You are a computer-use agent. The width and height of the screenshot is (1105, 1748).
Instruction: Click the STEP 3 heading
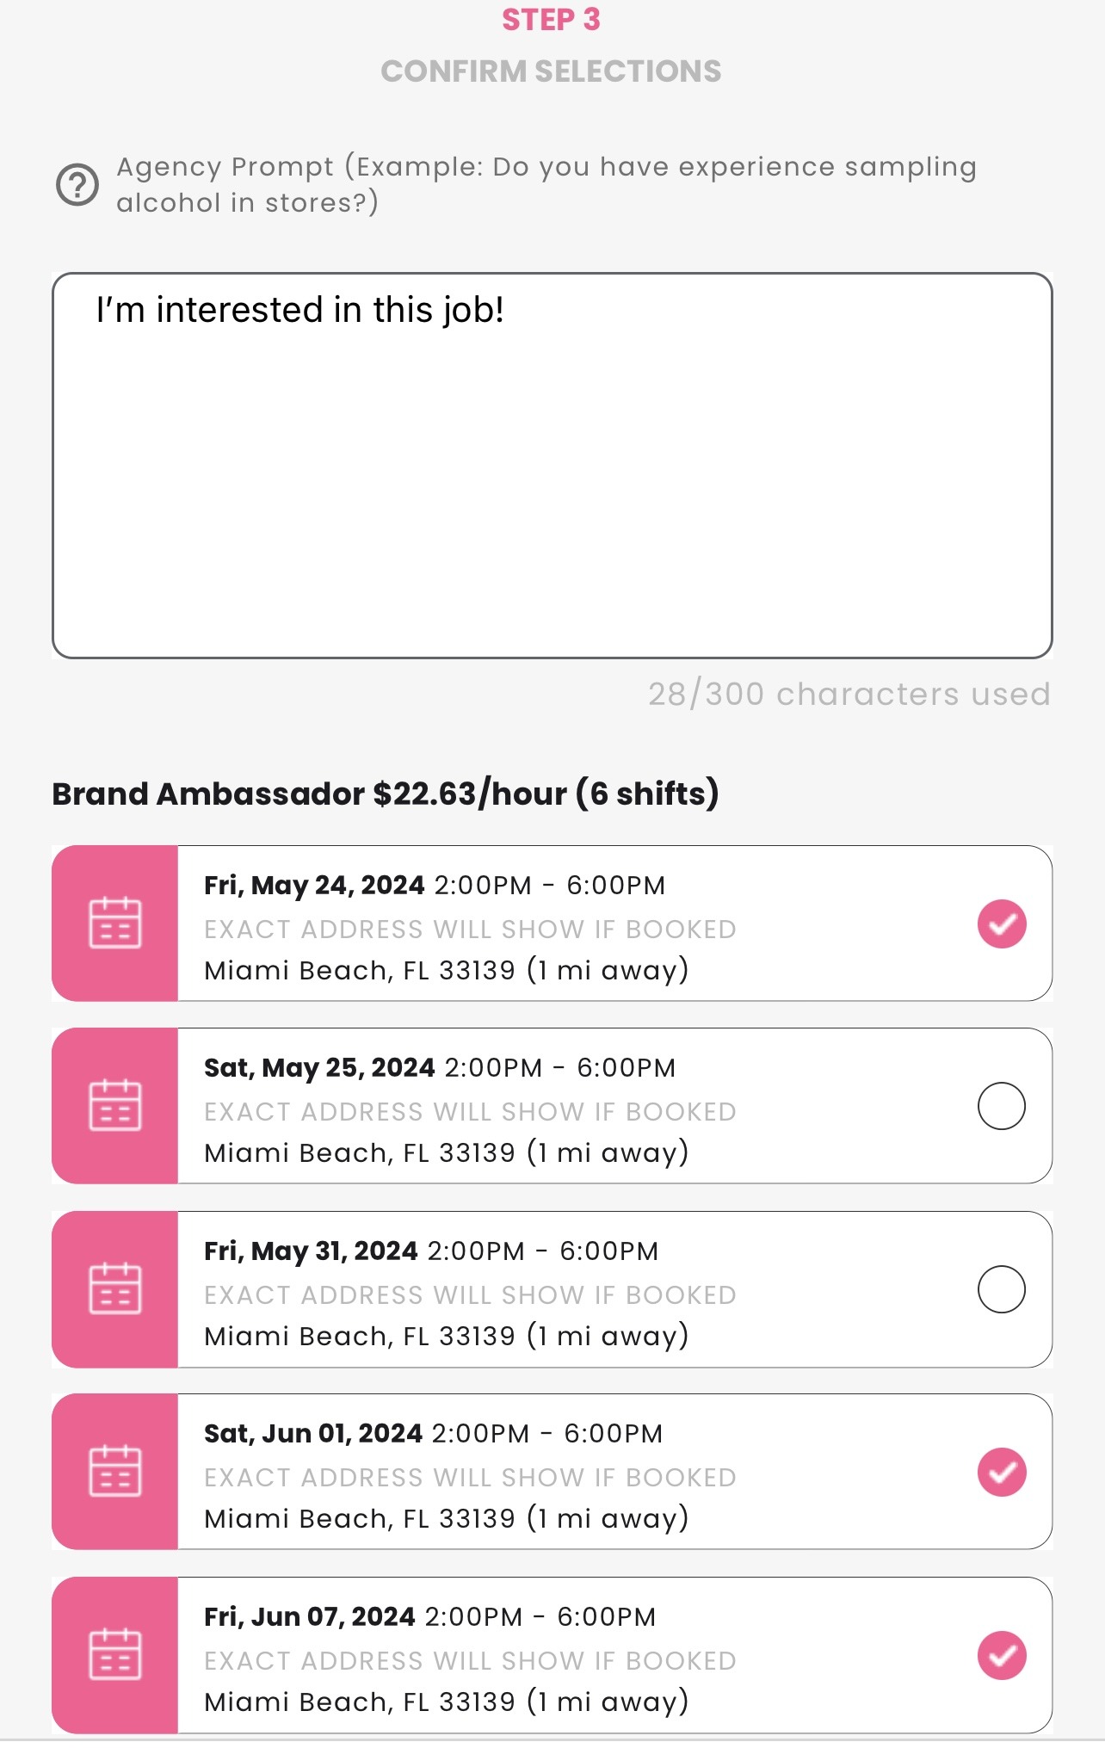pos(552,20)
